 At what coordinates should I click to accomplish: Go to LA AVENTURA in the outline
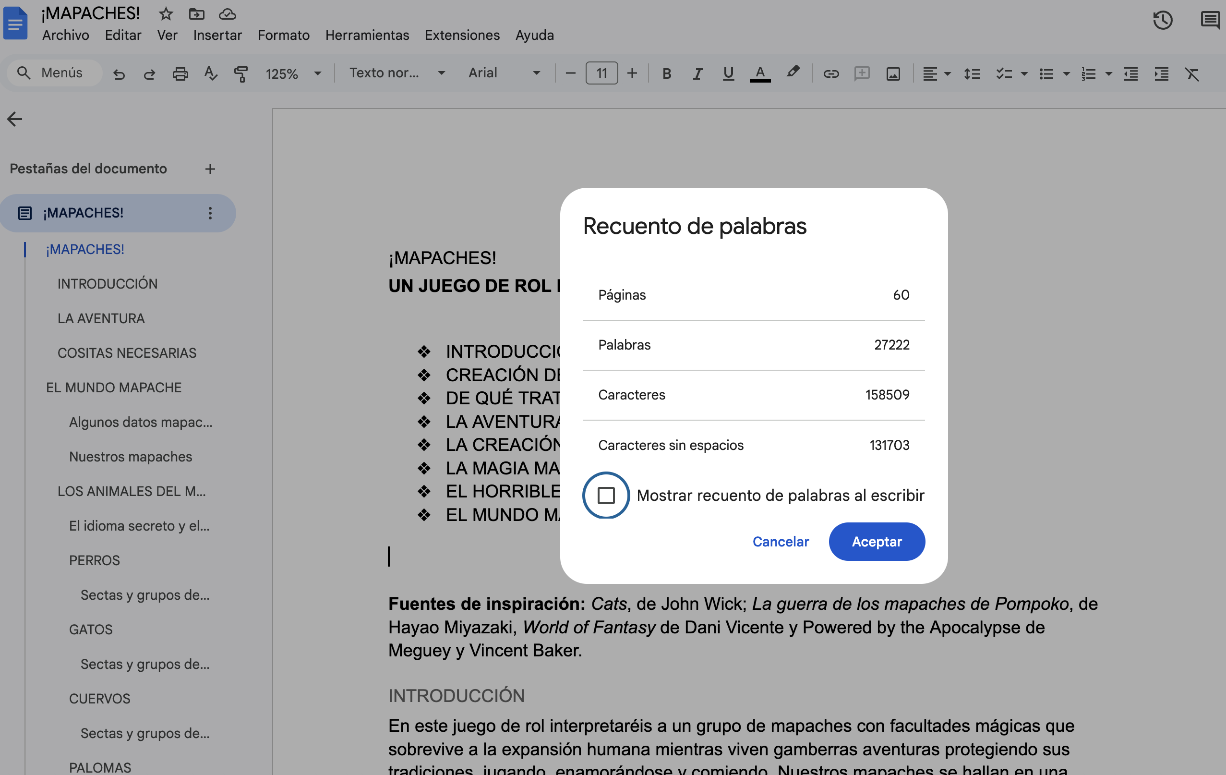tap(101, 319)
